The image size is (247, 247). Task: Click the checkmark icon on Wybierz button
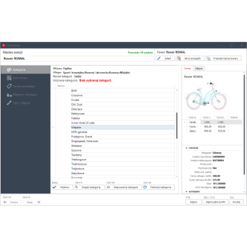coord(54,187)
